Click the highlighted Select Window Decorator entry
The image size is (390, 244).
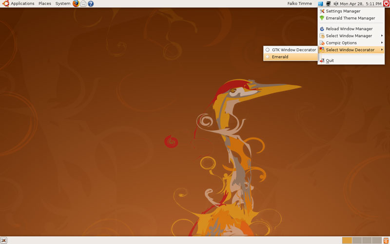(x=351, y=50)
